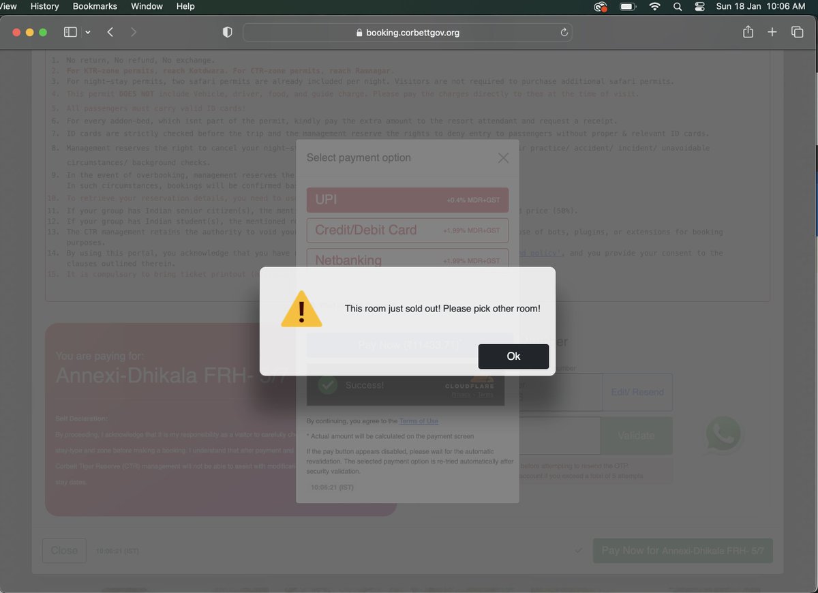Open Spotlight search
The height and width of the screenshot is (593, 818).
678,6
